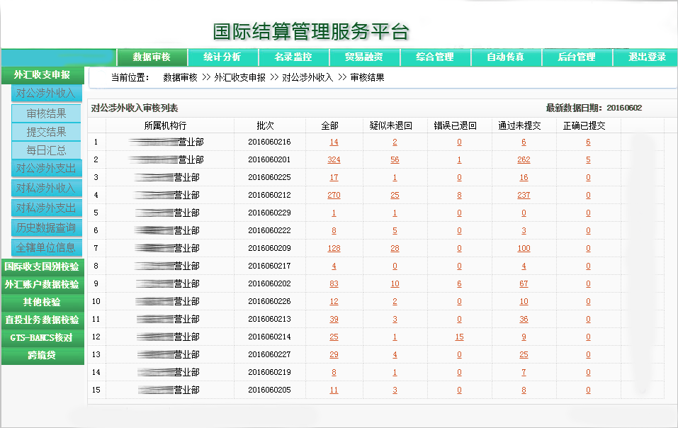Click 疑似未退回 count 28 in row 7
This screenshot has height=428, width=678.
click(395, 249)
